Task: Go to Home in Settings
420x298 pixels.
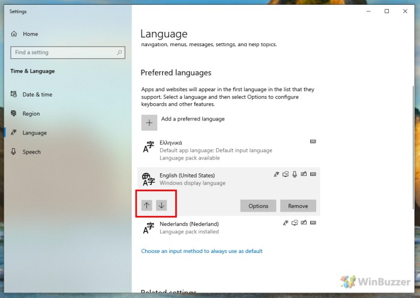Action: [30, 34]
